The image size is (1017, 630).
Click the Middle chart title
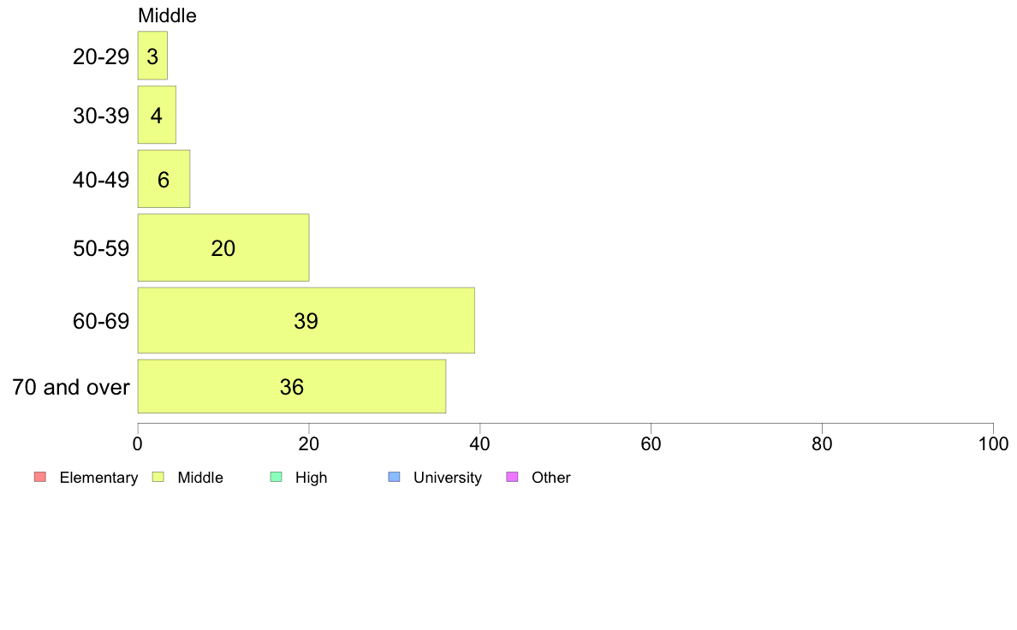(x=167, y=15)
